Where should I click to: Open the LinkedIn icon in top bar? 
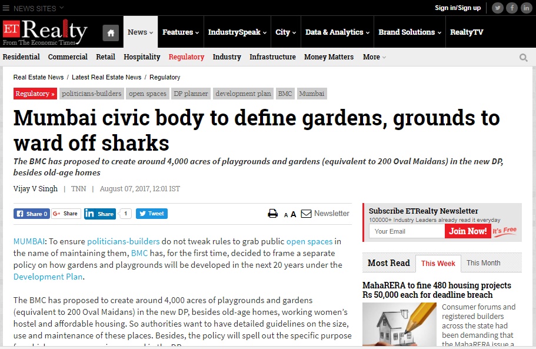point(526,8)
